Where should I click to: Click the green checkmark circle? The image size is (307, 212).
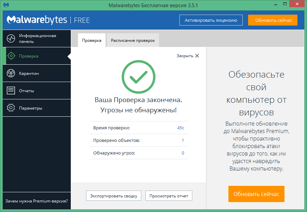coord(139,77)
